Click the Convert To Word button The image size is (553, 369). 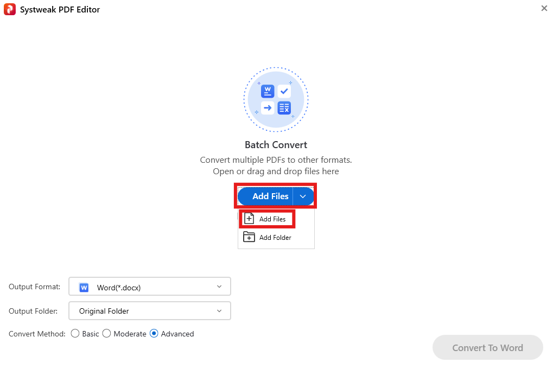click(x=487, y=347)
